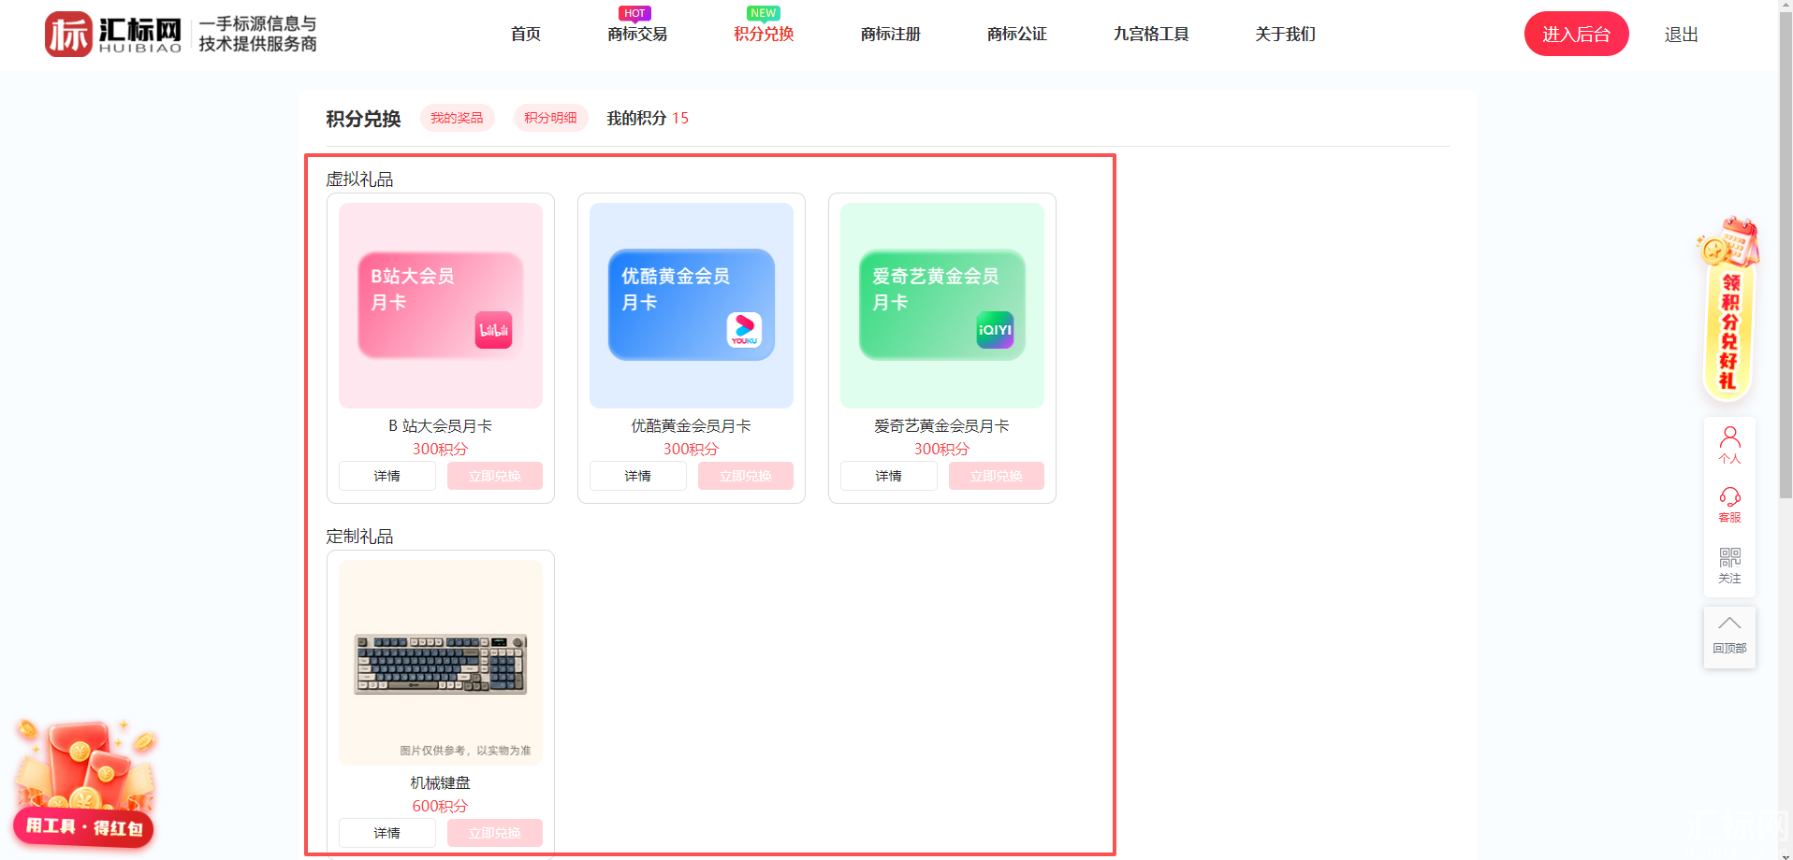Click the NEW badge above 积分兑换

pyautogui.click(x=764, y=13)
